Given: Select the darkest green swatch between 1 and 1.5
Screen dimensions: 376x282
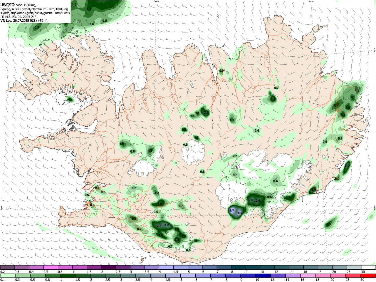Looking at the screenshot, I should pyautogui.click(x=68, y=276).
